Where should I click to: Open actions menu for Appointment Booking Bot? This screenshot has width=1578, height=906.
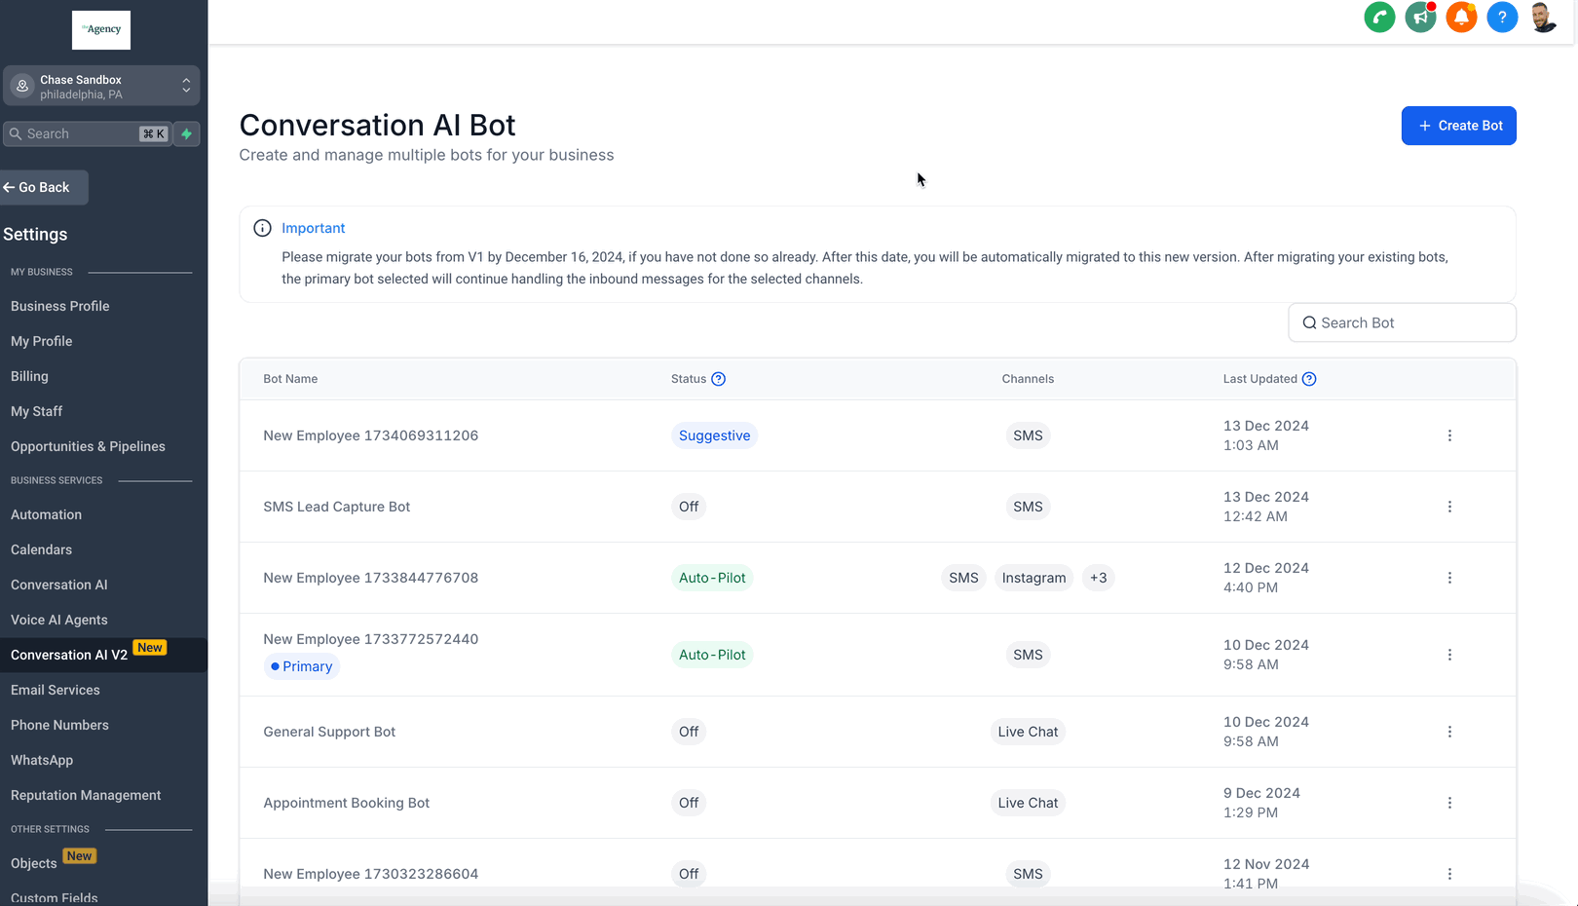(x=1449, y=803)
